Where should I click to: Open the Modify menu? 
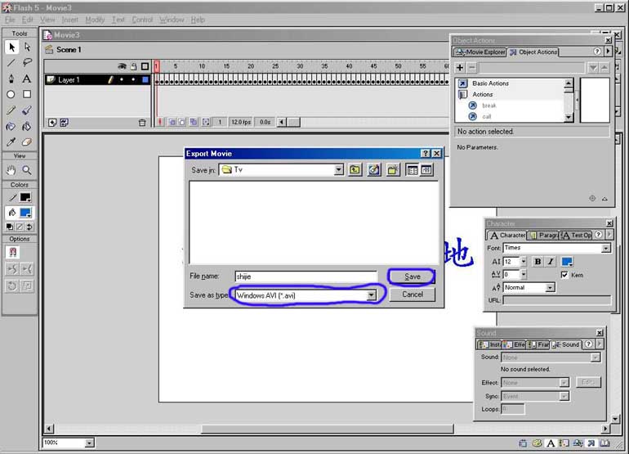pyautogui.click(x=95, y=20)
